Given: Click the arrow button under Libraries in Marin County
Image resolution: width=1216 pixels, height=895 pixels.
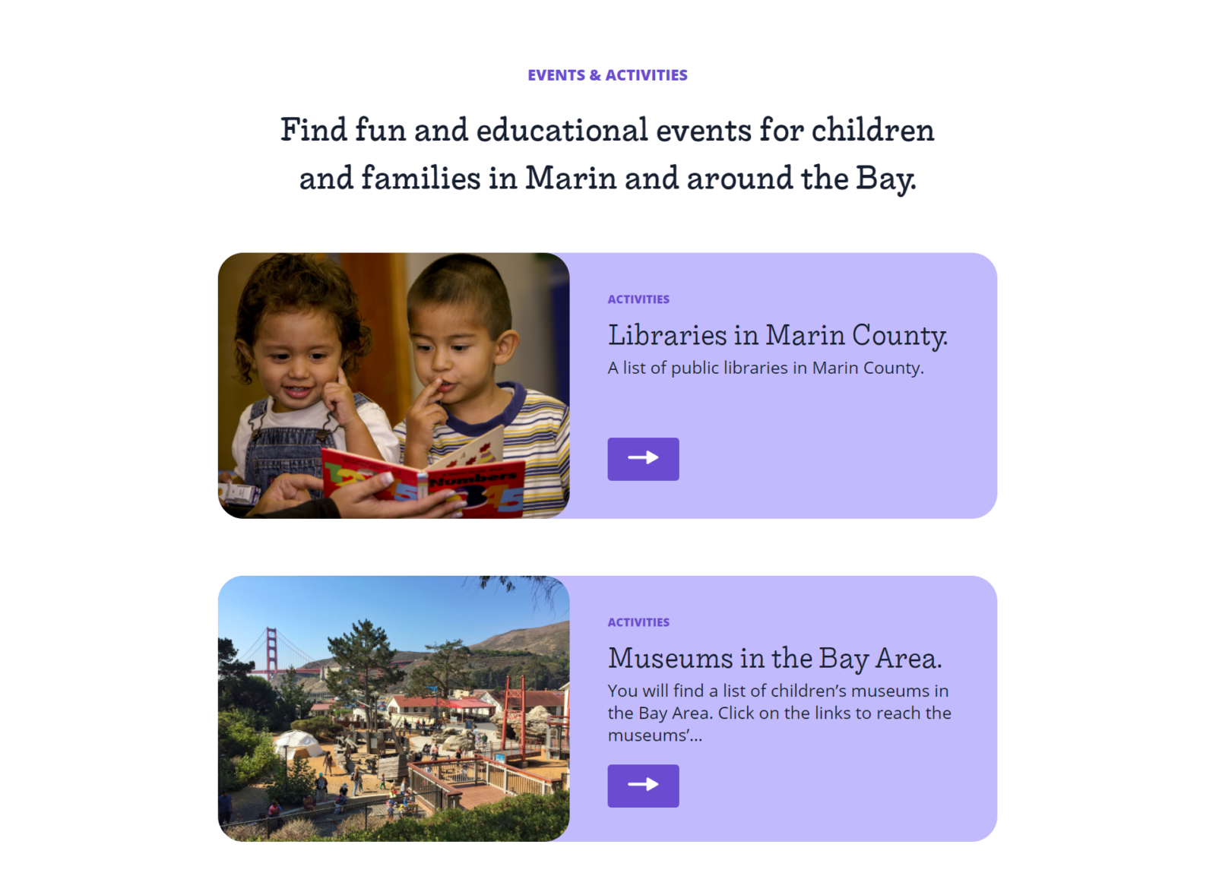Looking at the screenshot, I should click(643, 459).
